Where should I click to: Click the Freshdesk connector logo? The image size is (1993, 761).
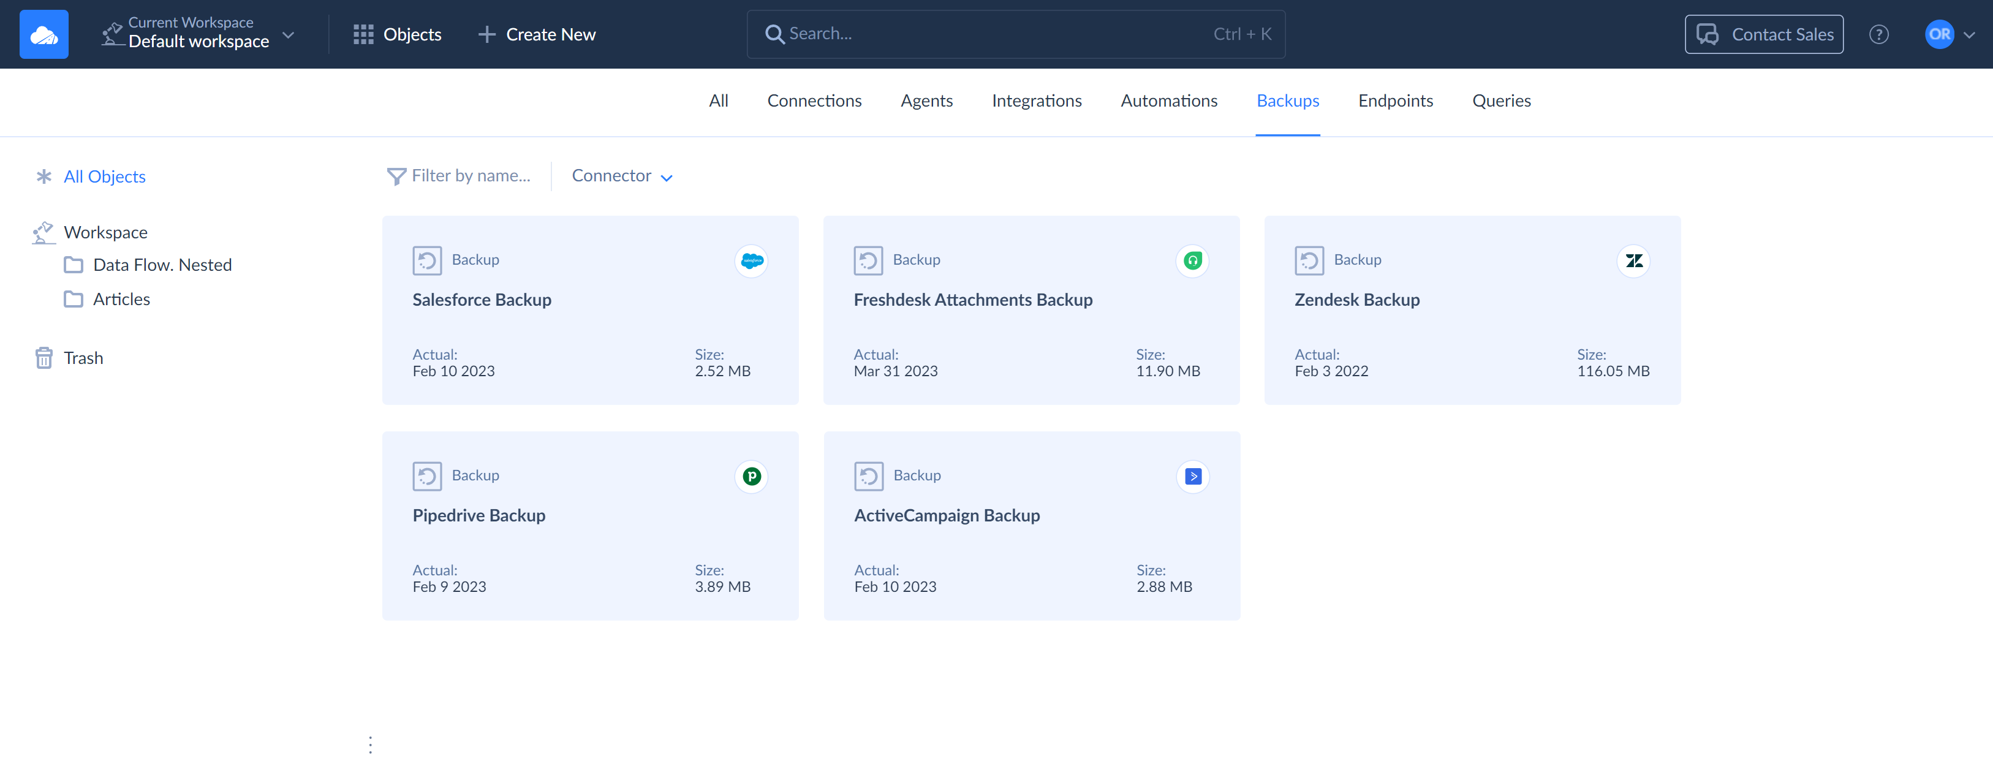(1192, 260)
